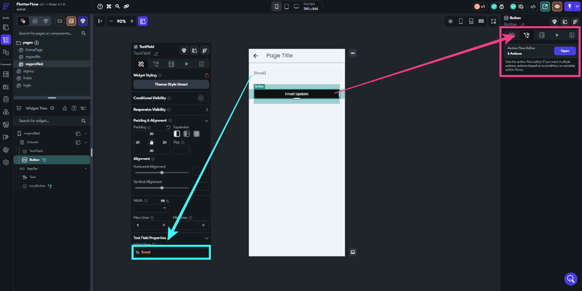The height and width of the screenshot is (291, 582).
Task: Click the preview eye icon
Action: pos(557,6)
